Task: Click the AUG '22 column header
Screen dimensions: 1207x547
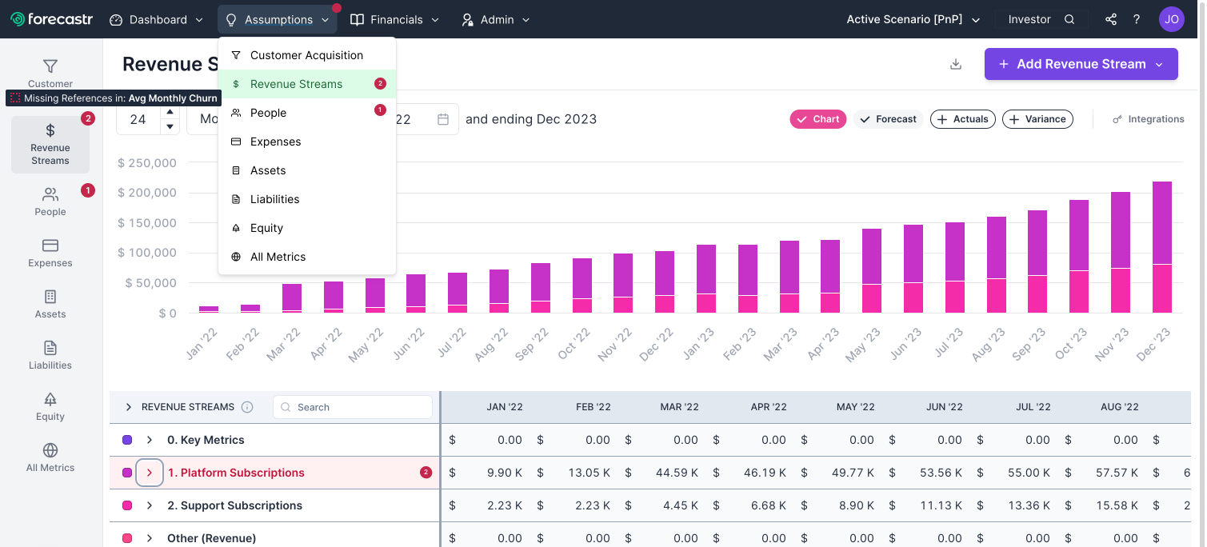Action: tap(1119, 407)
